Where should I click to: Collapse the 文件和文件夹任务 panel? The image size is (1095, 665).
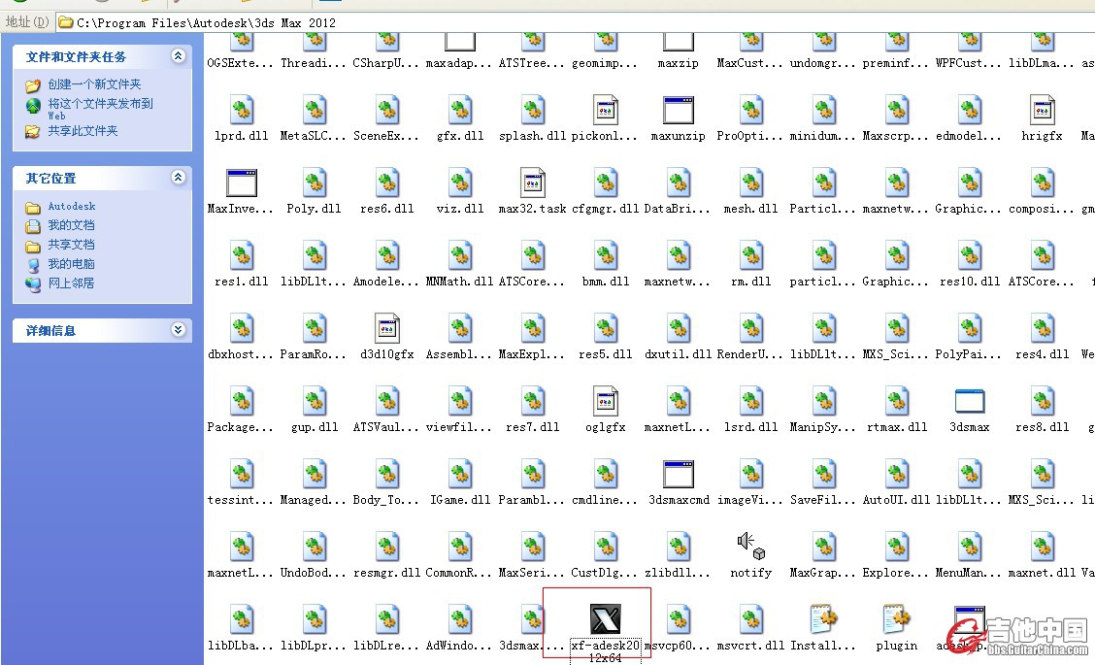click(x=178, y=56)
